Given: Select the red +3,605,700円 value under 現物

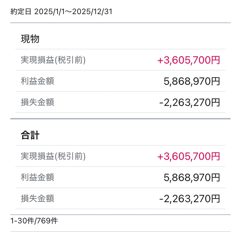Looking at the screenshot, I should [x=189, y=60].
